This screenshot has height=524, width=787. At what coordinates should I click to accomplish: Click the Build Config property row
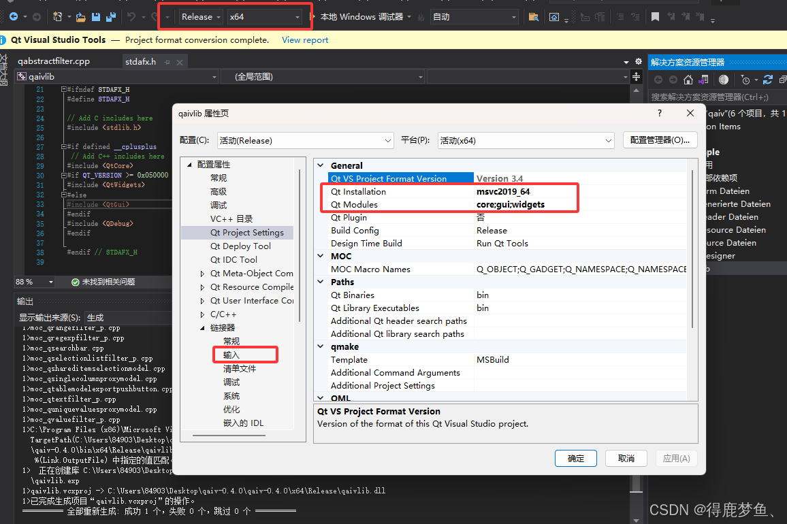click(x=507, y=231)
